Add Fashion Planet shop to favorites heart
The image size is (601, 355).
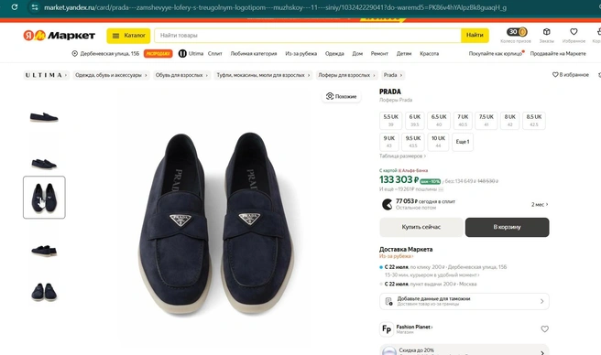[544, 329]
